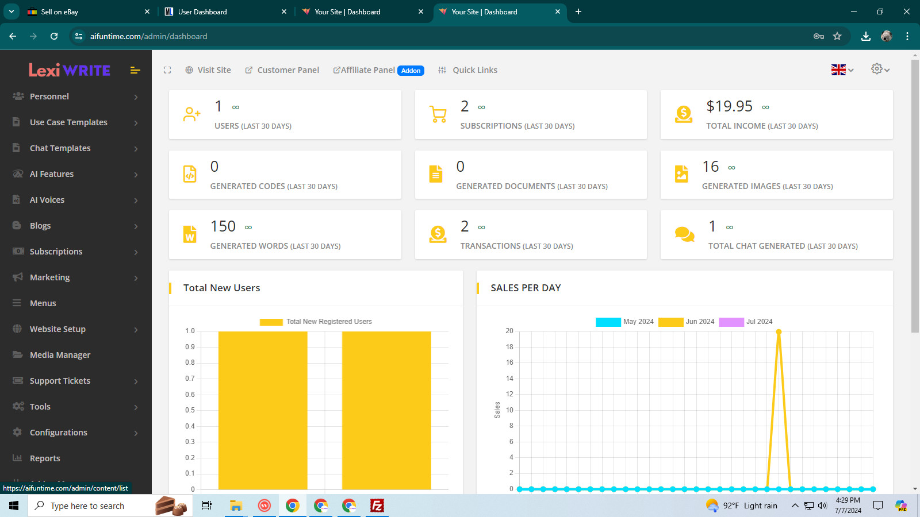This screenshot has height=517, width=920.
Task: Collapse sidebar with the hamburger menu icon
Action: coord(135,70)
